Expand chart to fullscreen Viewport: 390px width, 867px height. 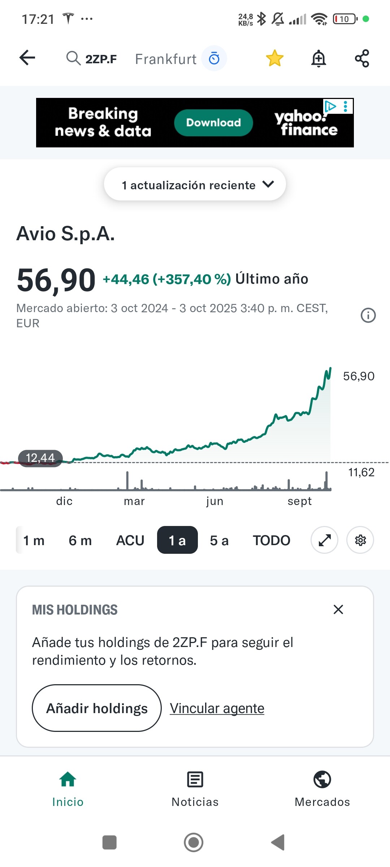coord(324,540)
